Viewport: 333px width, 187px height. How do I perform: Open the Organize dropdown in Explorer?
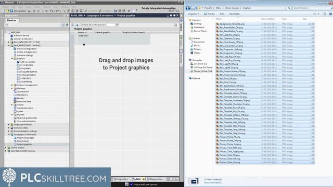pos(194,14)
